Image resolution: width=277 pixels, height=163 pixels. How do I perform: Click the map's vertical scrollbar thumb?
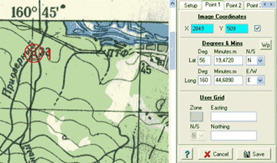click(172, 51)
